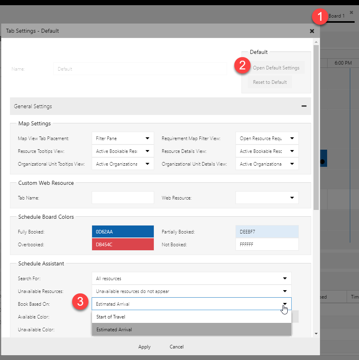Collapse the General Settings section
Image resolution: width=359 pixels, height=360 pixels.
coord(304,106)
